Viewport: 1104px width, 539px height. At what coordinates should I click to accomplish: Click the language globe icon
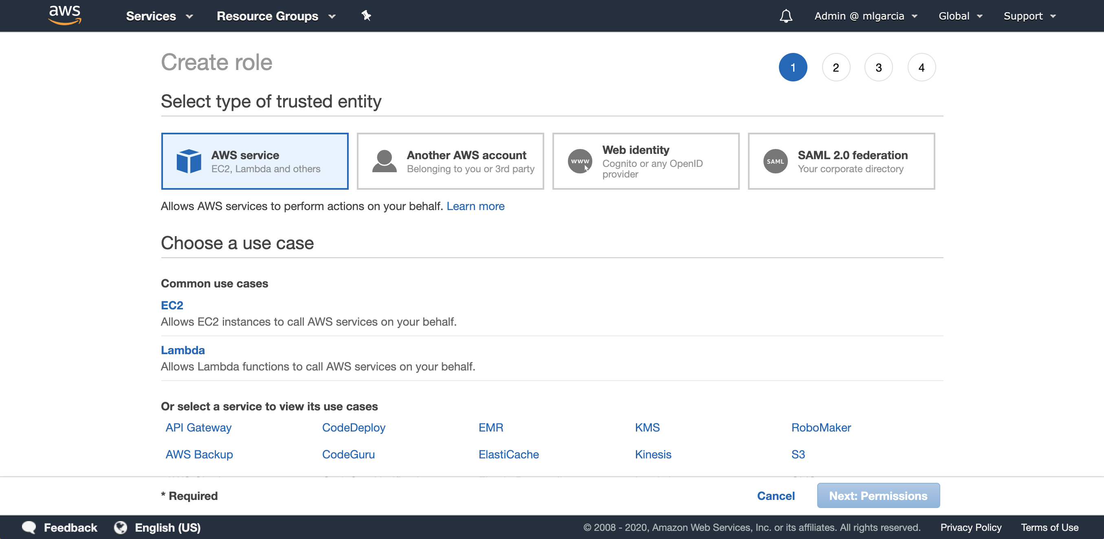coord(121,527)
